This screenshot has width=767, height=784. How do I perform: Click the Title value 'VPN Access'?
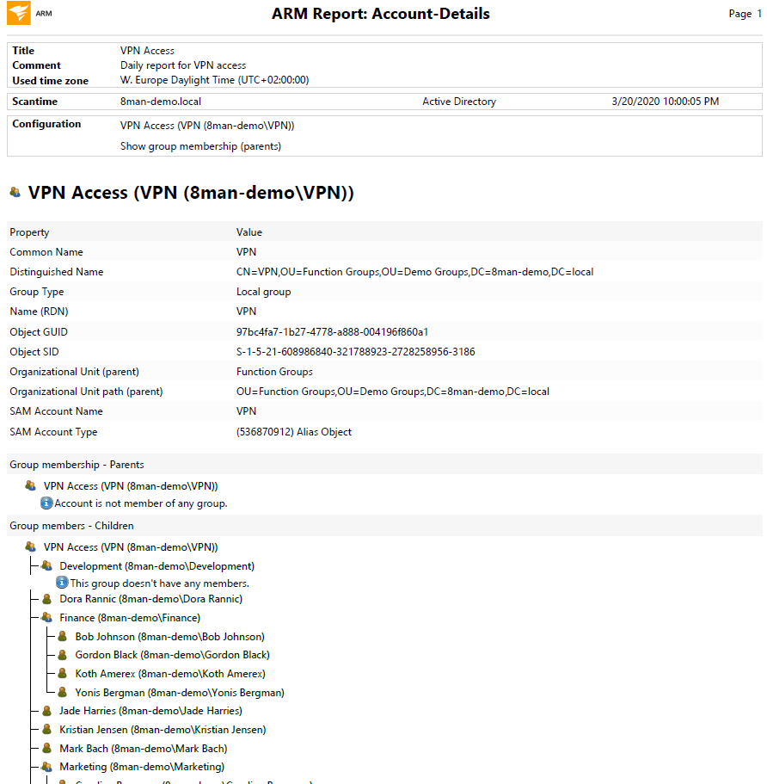(147, 51)
